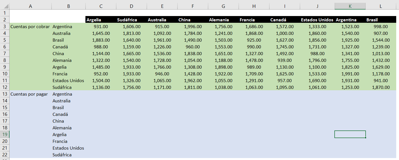
Task: Select the "China" black header cell
Action: click(193, 20)
